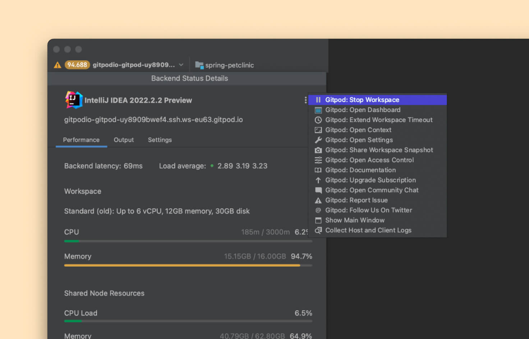Click the chat bubble icon for Community Chat

pos(318,190)
